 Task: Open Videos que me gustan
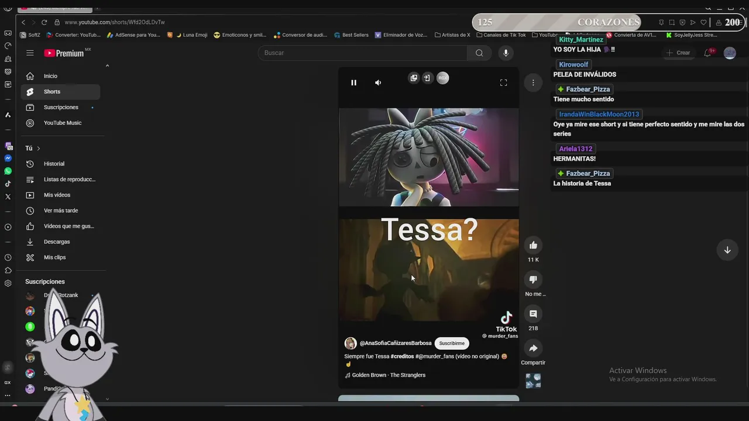(x=60, y=226)
